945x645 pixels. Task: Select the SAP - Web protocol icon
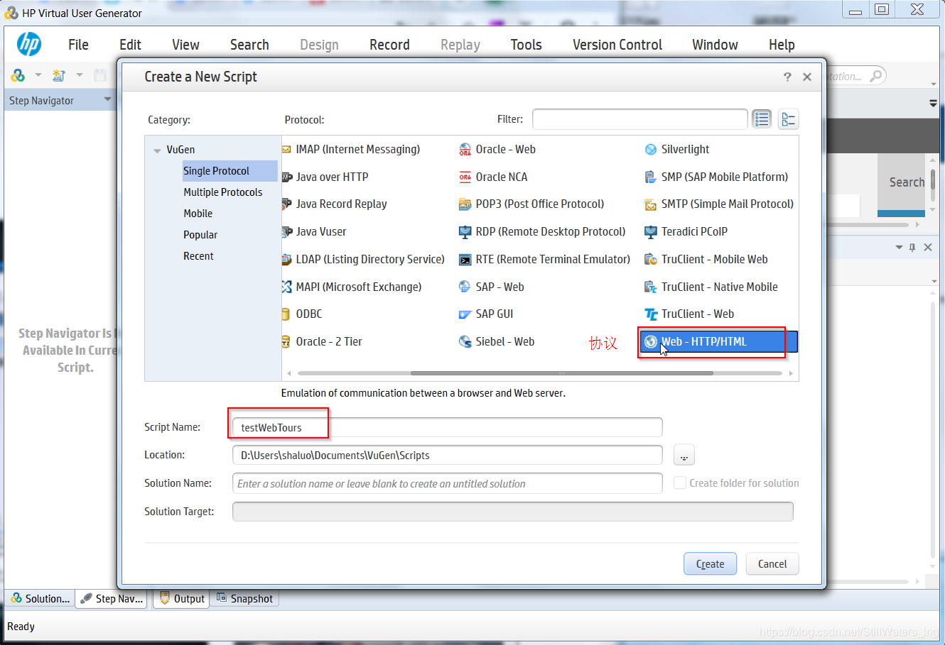pos(465,287)
